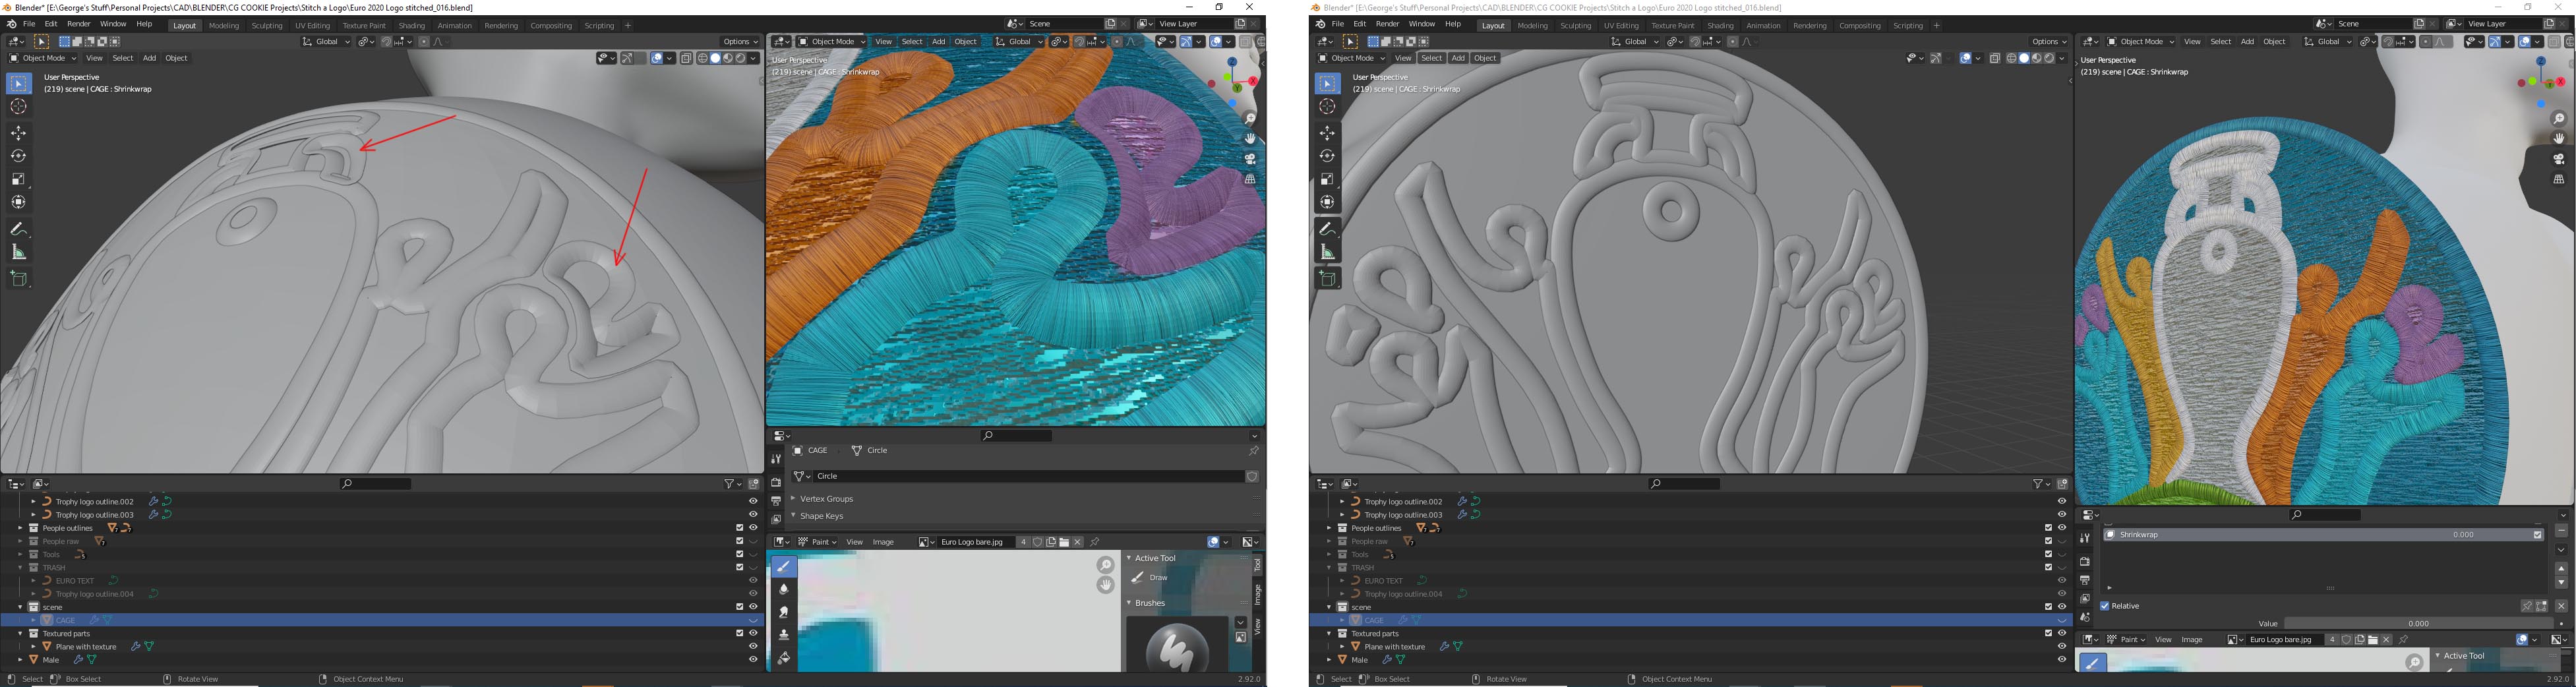The width and height of the screenshot is (2576, 687).
Task: Select the Add Cube tool in left window
Action: coord(19,279)
